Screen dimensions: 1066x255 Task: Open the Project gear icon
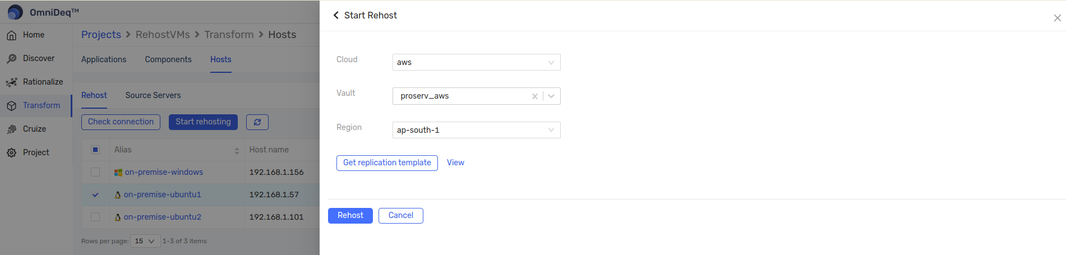coord(11,153)
